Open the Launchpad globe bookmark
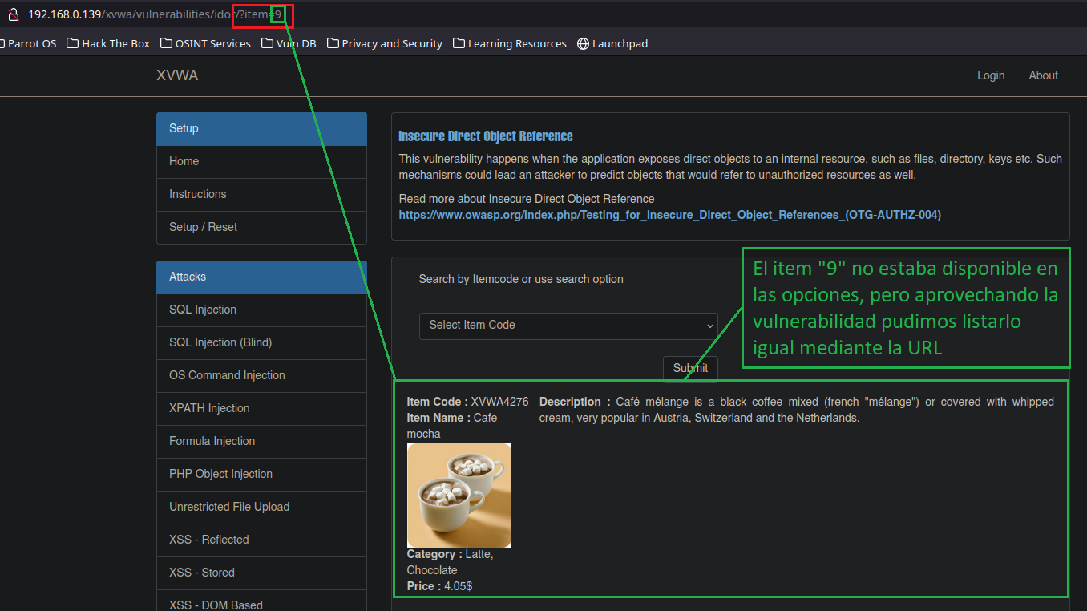 (x=612, y=43)
